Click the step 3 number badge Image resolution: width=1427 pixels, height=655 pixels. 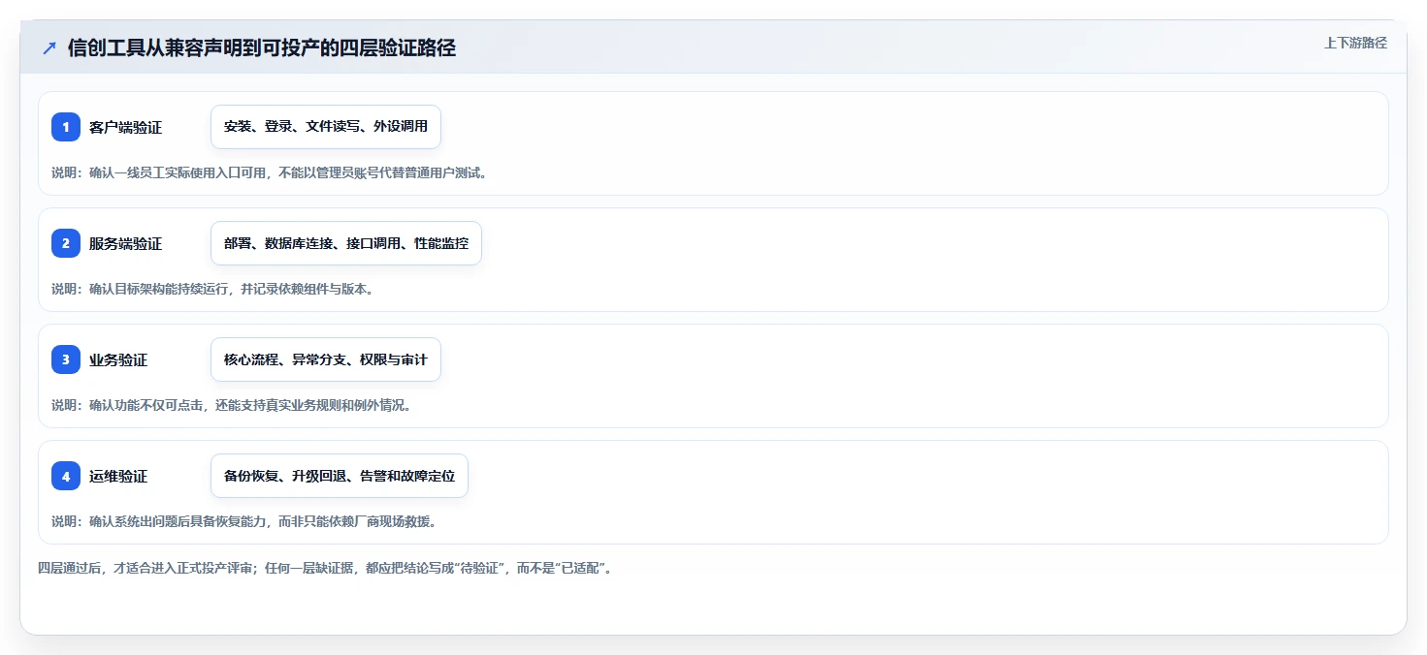66,359
